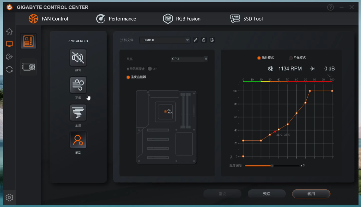Select the 静音 silent fan mode icon
Image resolution: width=361 pixels, height=207 pixels.
[x=78, y=58]
